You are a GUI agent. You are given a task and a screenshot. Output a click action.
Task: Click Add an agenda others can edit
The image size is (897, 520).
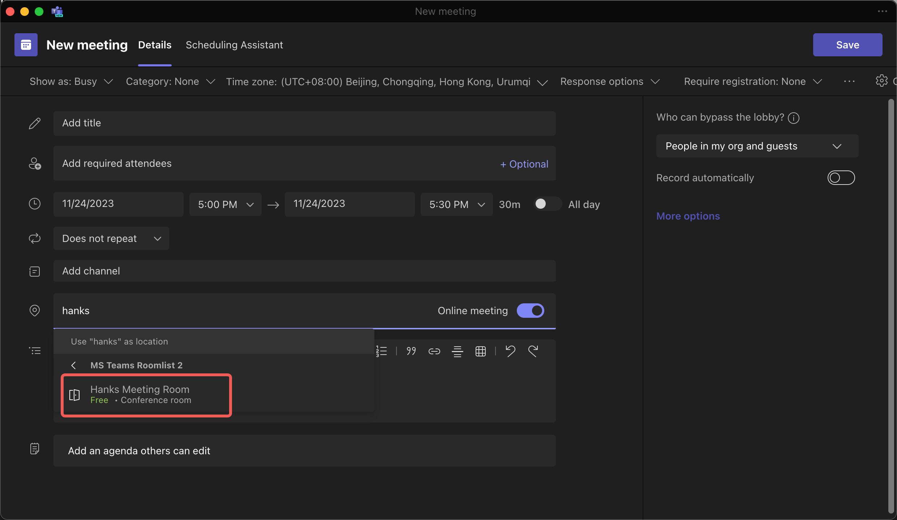[305, 451]
